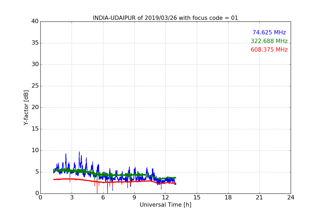The image size is (323, 215).
Task: Click x-axis tick label 9
Action: [134, 198]
